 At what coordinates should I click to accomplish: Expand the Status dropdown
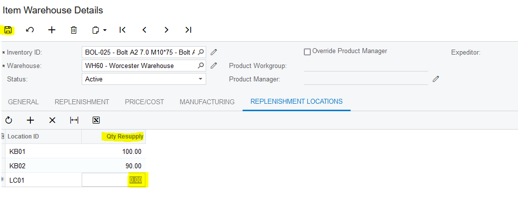(x=200, y=79)
